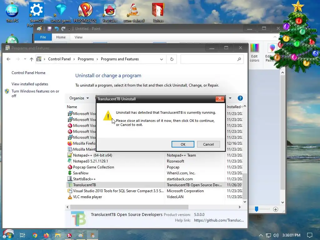Click the blue Help question mark icon
The width and height of the screenshot is (320, 240).
click(x=240, y=98)
